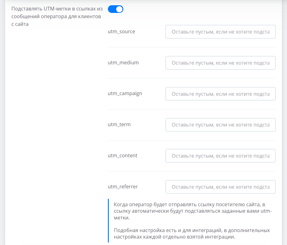Activate the utm_content input field
Viewport: 287px width, 245px height.
pos(220,156)
